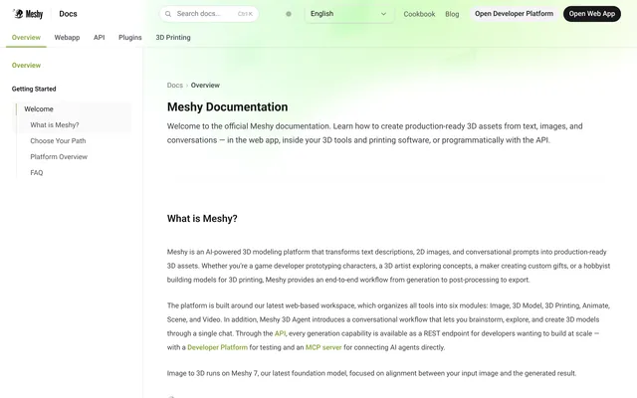This screenshot has height=398, width=637.
Task: Switch to the 3D Printing tab
Action: pyautogui.click(x=173, y=38)
